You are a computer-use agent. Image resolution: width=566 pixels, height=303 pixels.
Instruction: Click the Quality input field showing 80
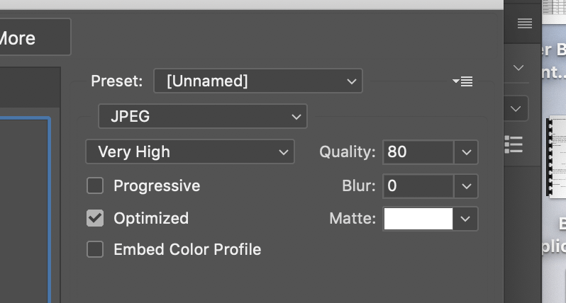(x=418, y=152)
